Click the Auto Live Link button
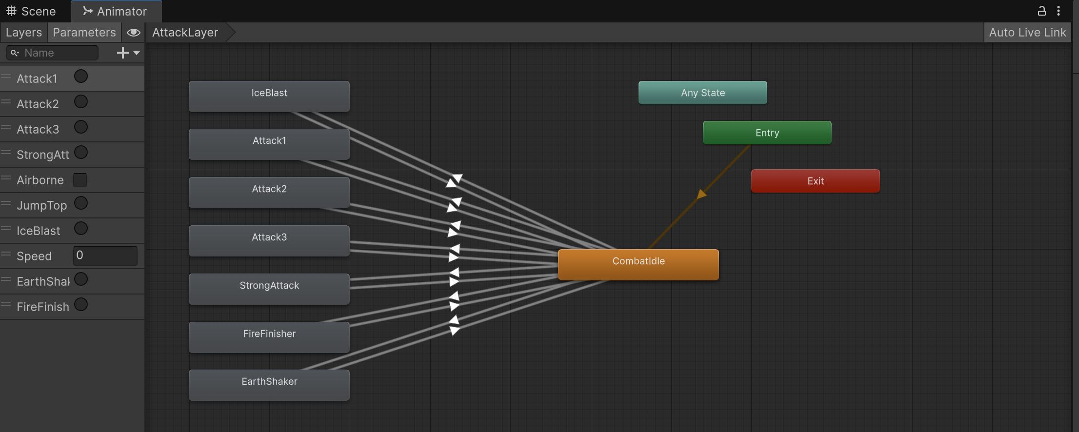 (x=1027, y=33)
